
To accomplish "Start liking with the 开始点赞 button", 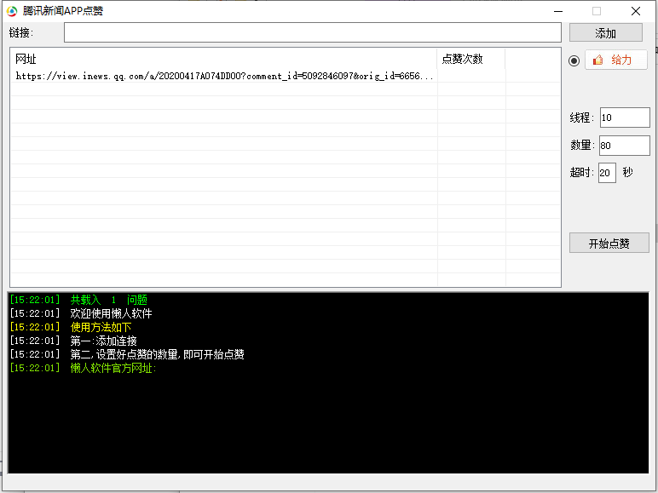I will point(609,244).
